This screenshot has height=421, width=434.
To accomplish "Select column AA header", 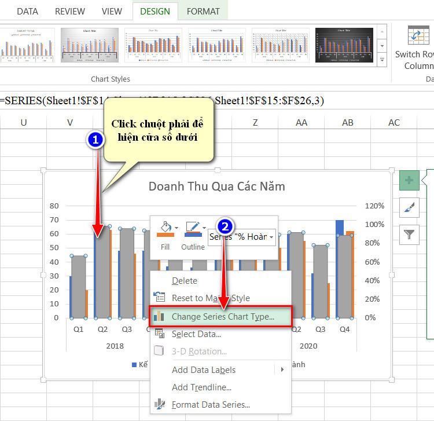I will point(301,122).
